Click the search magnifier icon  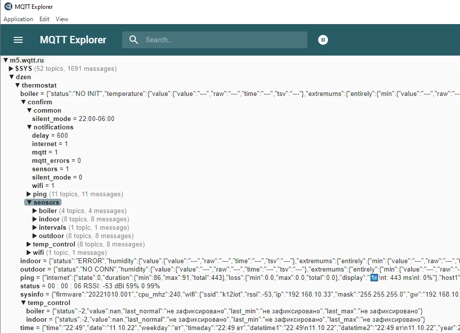(132, 40)
